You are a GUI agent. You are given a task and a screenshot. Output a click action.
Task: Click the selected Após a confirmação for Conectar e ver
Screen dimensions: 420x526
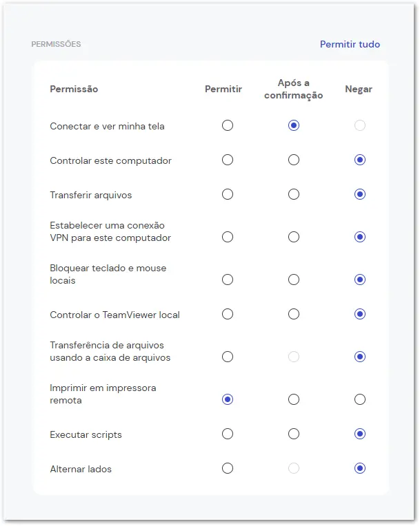coord(294,125)
